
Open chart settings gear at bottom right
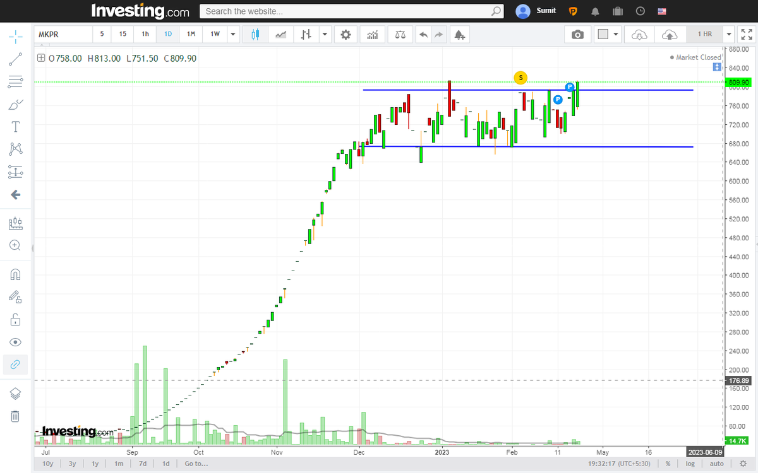(x=743, y=464)
